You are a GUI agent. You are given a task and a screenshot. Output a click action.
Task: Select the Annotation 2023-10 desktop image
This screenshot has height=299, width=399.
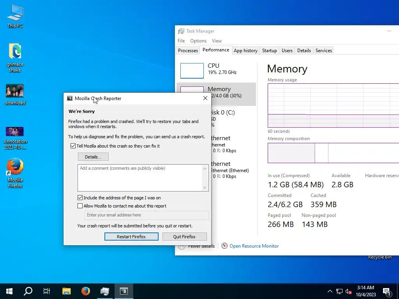click(x=15, y=138)
